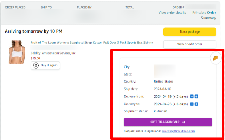Open the success@tracktaco.com email link
The image size is (225, 140).
[x=178, y=131]
